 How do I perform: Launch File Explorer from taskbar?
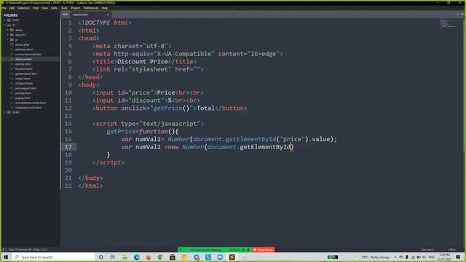tap(125, 257)
